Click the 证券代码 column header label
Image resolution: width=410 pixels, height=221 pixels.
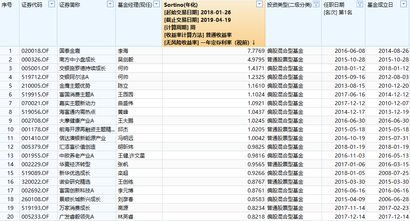[x=31, y=5]
